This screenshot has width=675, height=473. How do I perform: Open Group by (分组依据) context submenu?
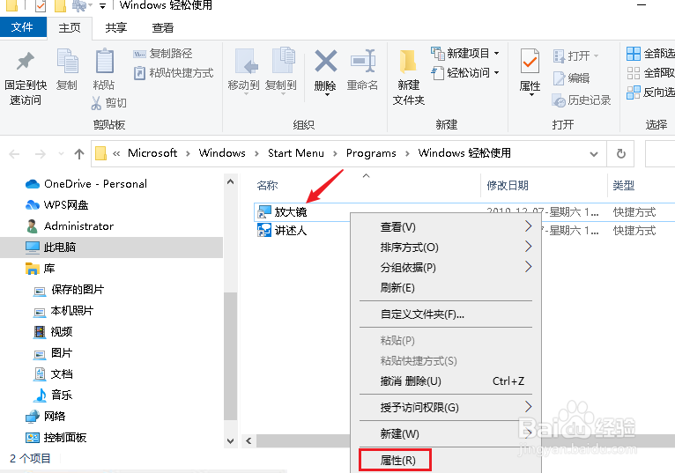click(x=446, y=267)
